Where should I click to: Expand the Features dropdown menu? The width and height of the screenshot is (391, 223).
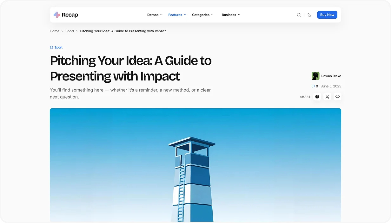click(x=177, y=15)
